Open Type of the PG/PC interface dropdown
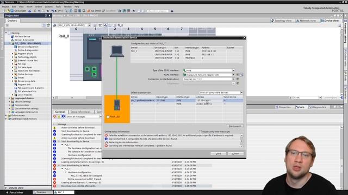 pos(233,70)
